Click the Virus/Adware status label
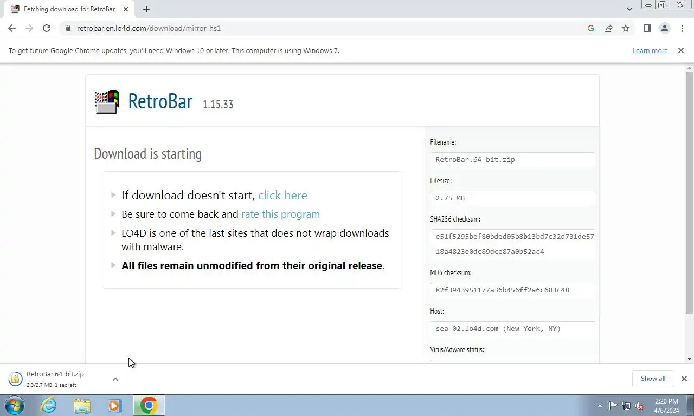Viewport: 694px width, 416px height. (x=457, y=349)
